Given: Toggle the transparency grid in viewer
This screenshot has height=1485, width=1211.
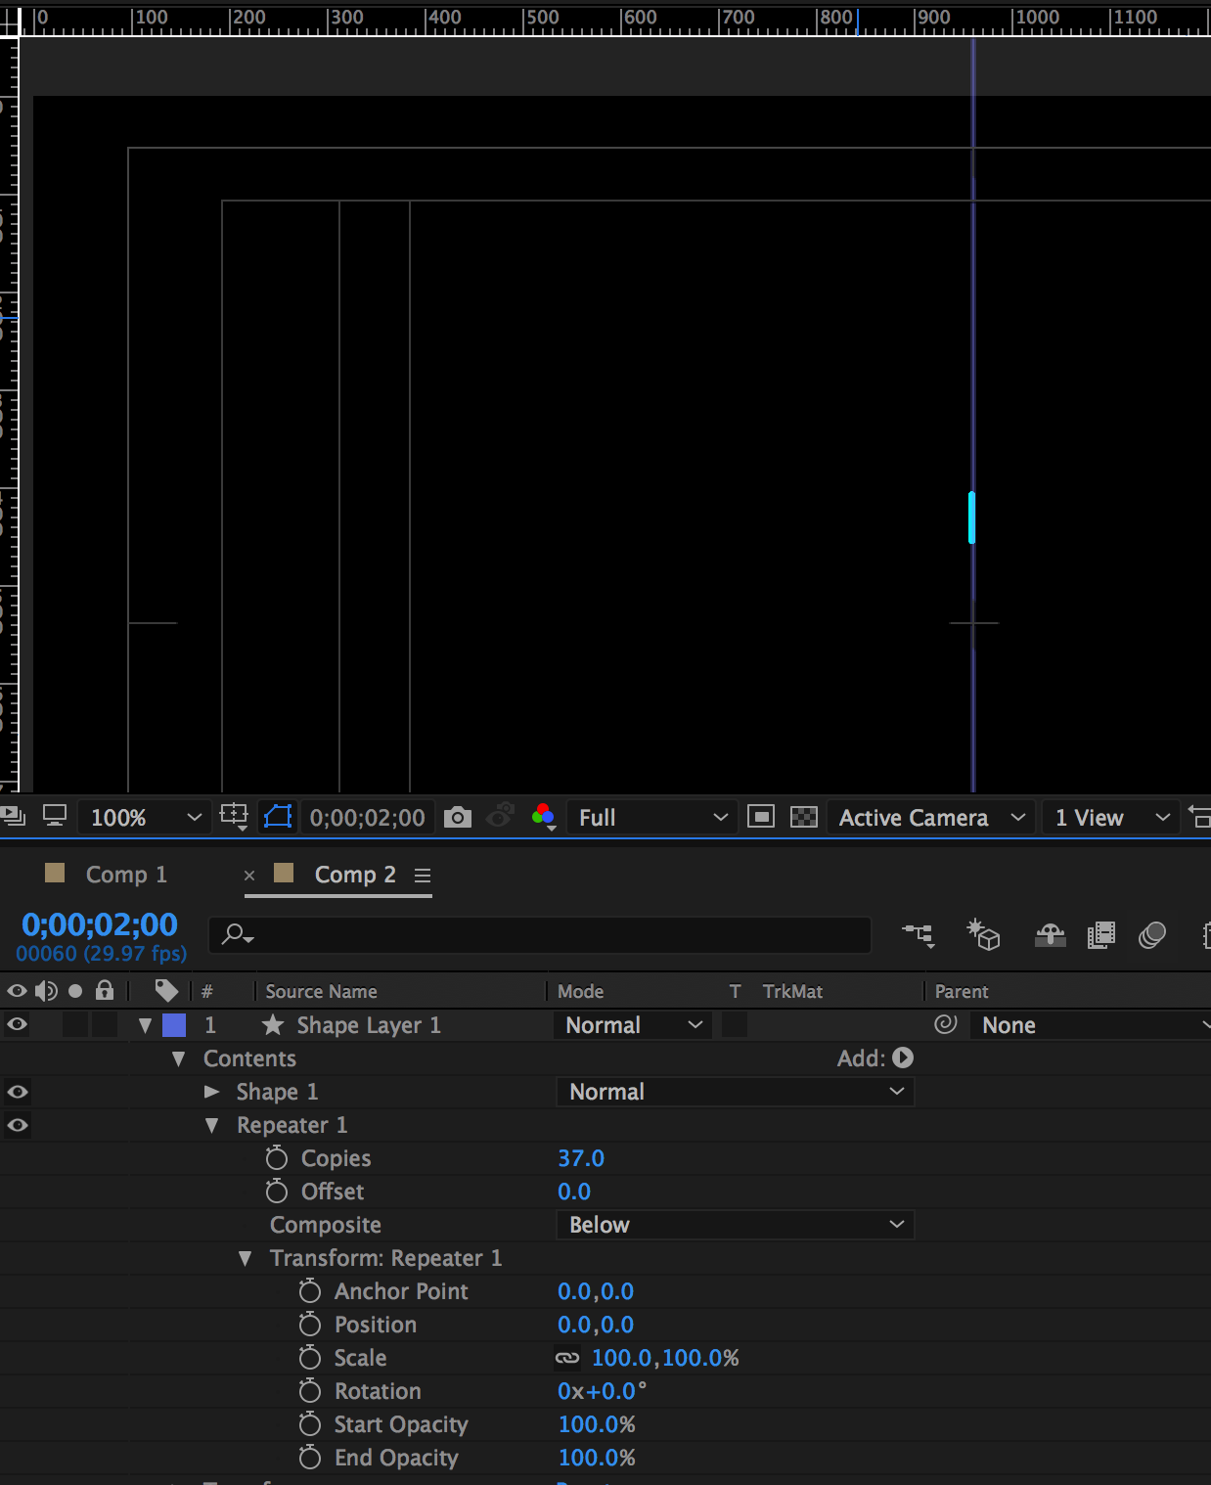Looking at the screenshot, I should point(804,817).
